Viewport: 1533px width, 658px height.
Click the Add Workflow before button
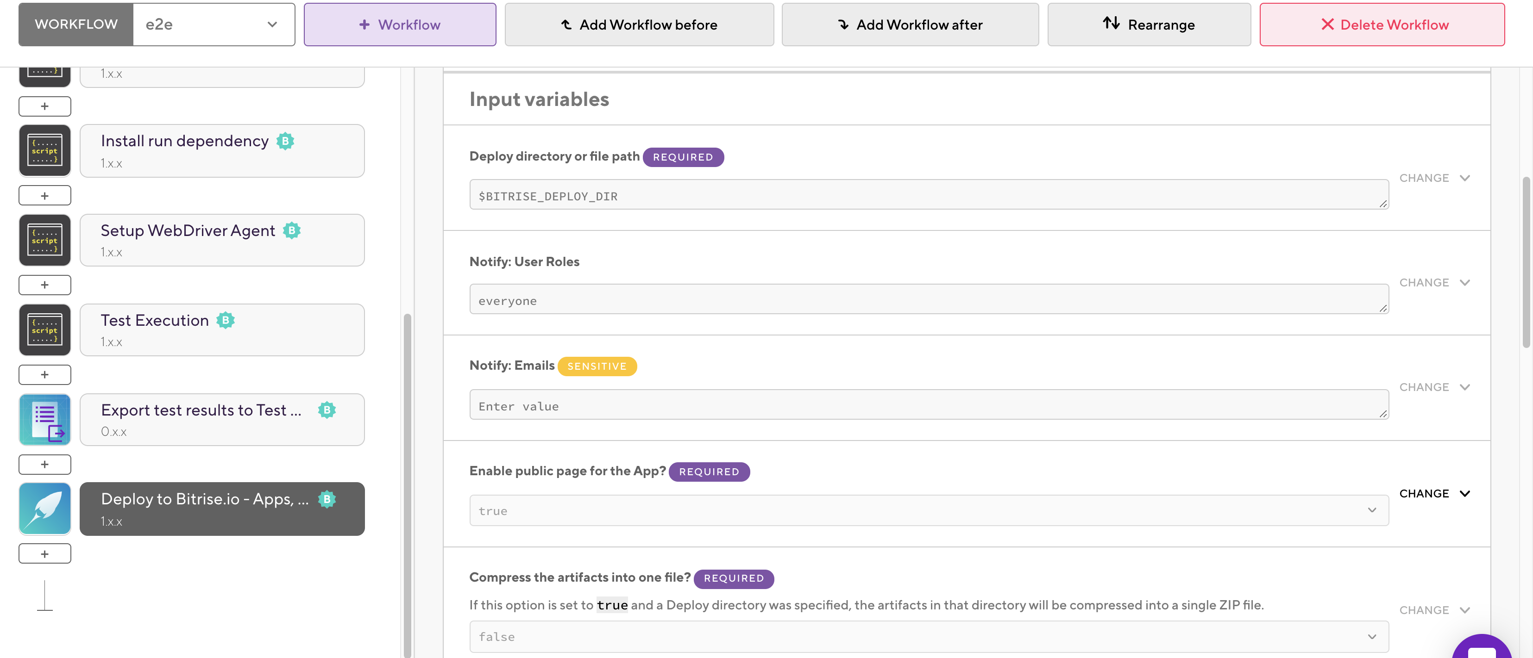pos(639,25)
